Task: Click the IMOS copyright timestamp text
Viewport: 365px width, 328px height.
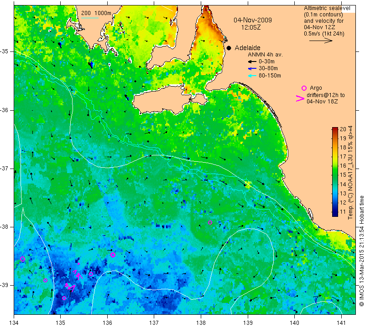Action: [x=361, y=251]
